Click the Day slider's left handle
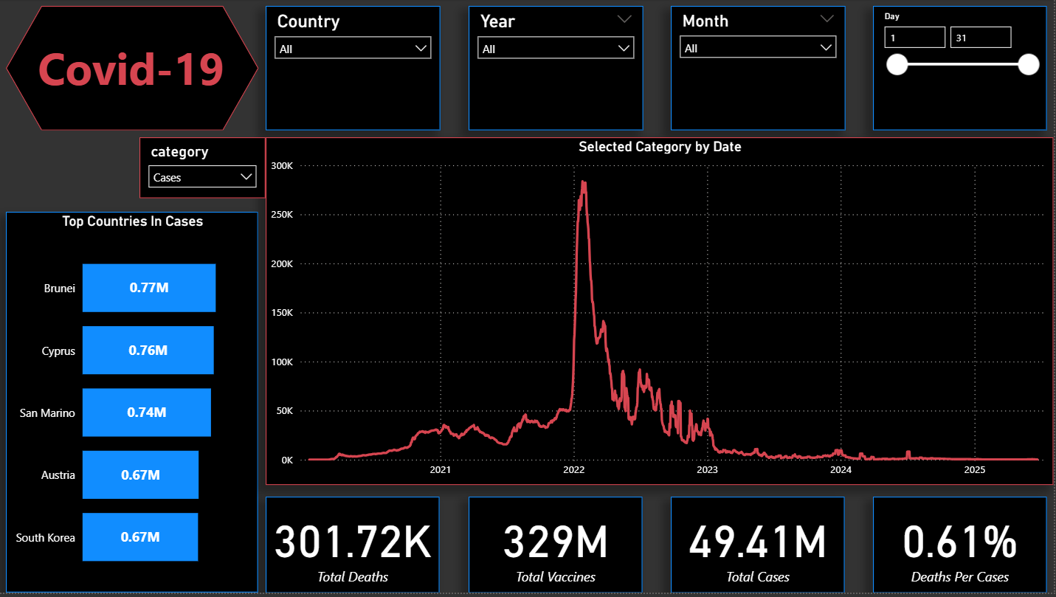Screen dimensions: 1056x597 897,65
